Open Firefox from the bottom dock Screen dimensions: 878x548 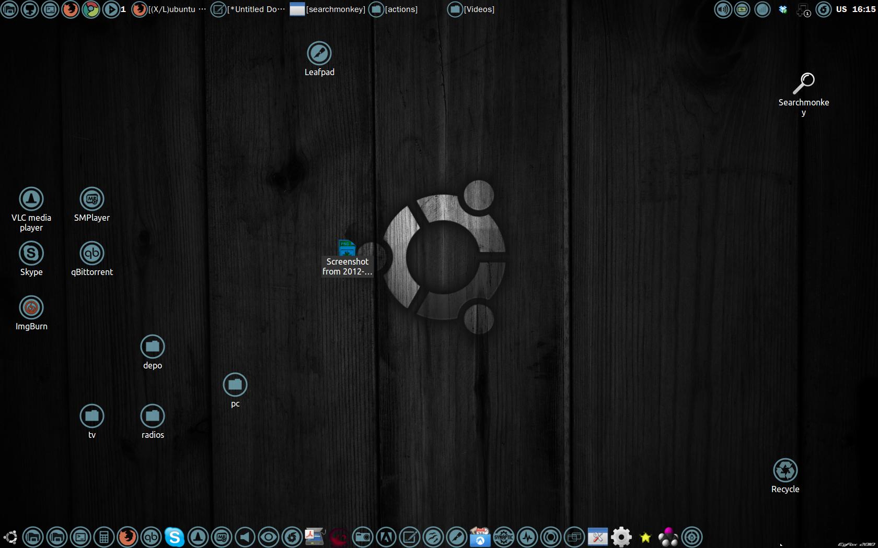click(x=128, y=537)
